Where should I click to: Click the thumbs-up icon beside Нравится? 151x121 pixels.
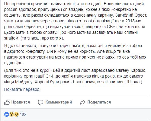pos(7,102)
